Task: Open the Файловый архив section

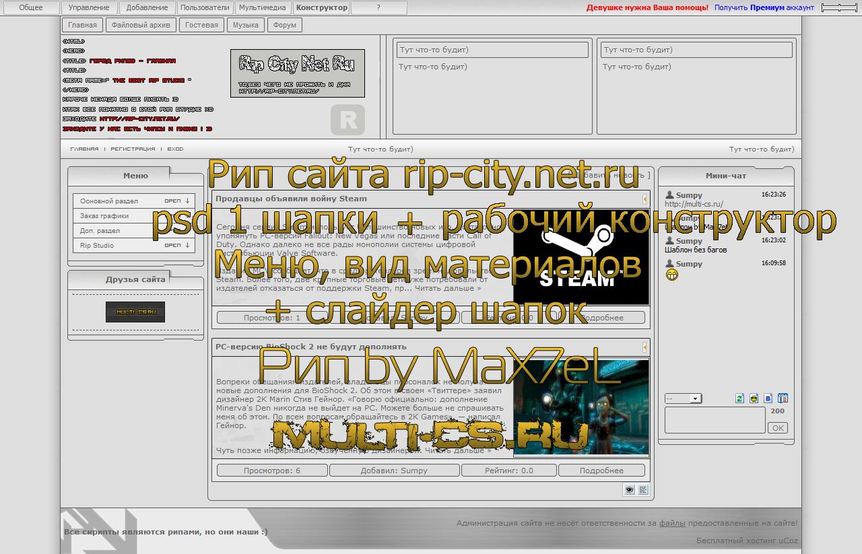Action: click(x=142, y=25)
